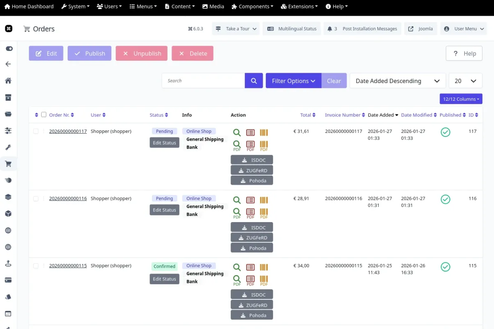
Task: Check the select-all checkbox in the header
Action: pyautogui.click(x=44, y=115)
